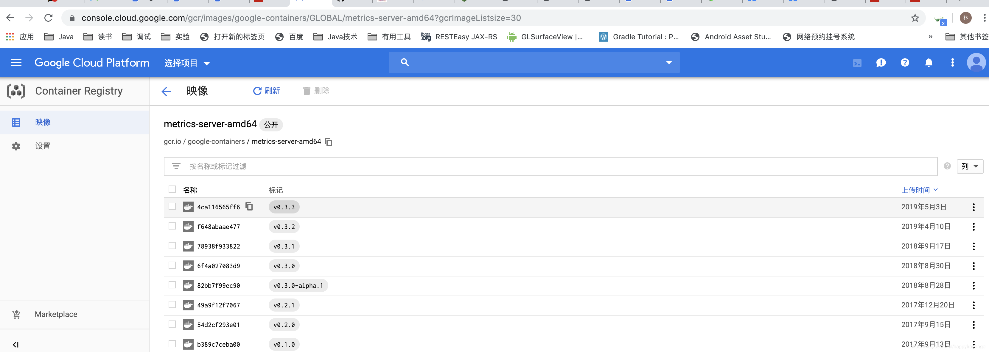Focus the top search input field

click(x=534, y=62)
